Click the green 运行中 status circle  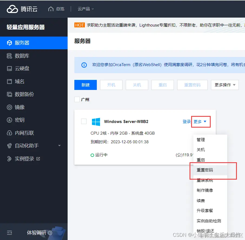92,155
